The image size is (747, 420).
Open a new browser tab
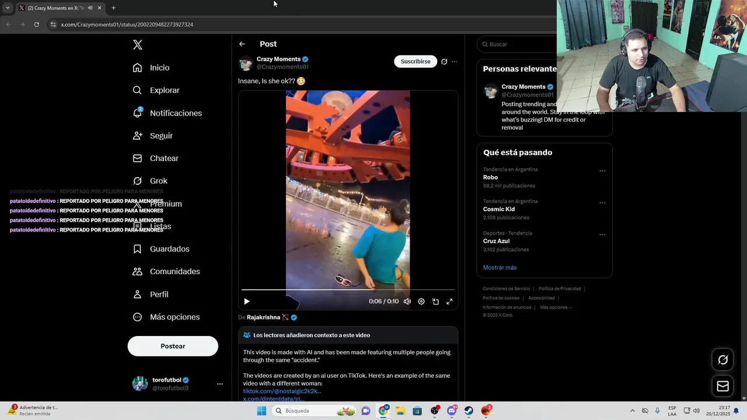[113, 8]
